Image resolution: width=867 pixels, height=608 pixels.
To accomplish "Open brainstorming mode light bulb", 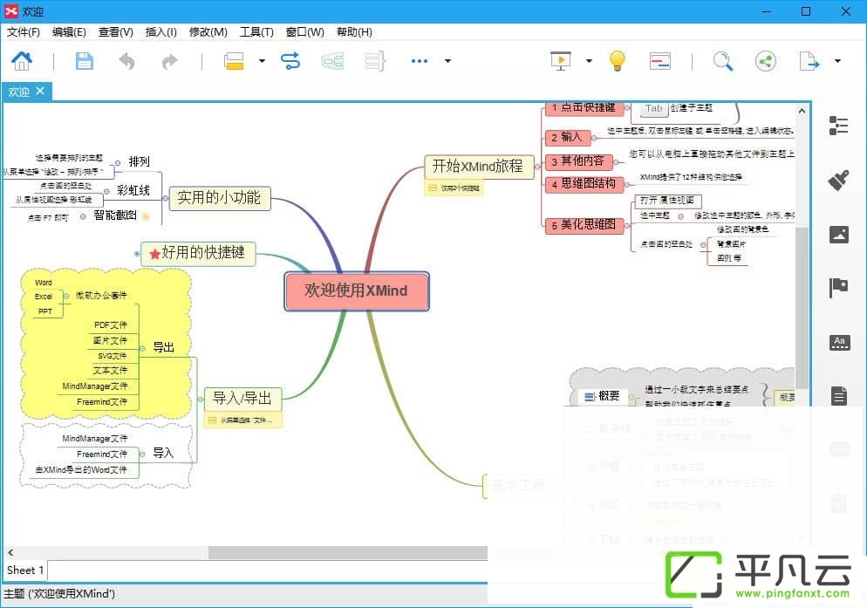I will point(617,61).
